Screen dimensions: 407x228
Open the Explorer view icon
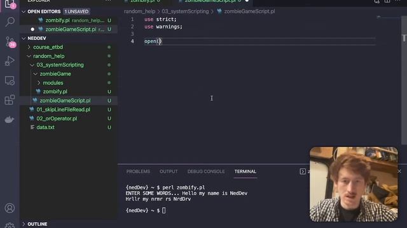[10, 4]
